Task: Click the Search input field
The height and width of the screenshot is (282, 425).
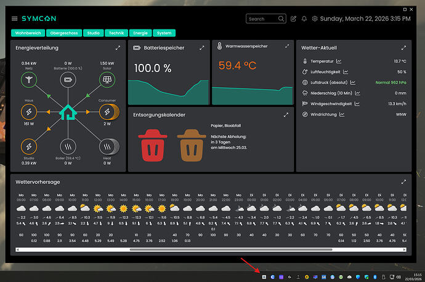Action: pyautogui.click(x=264, y=19)
